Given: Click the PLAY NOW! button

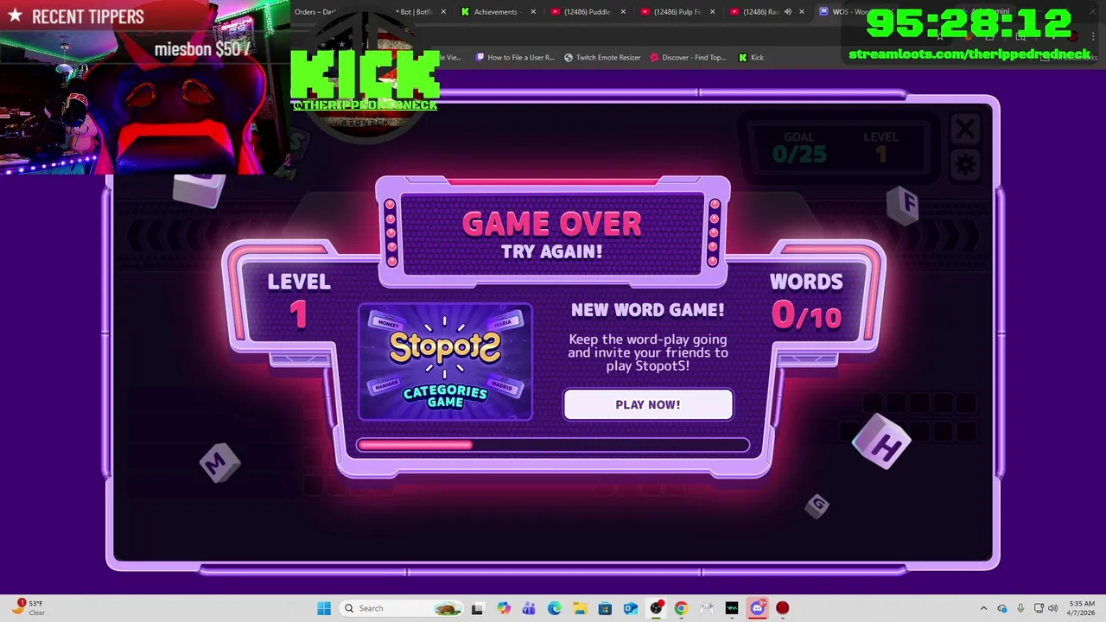Looking at the screenshot, I should coord(648,404).
